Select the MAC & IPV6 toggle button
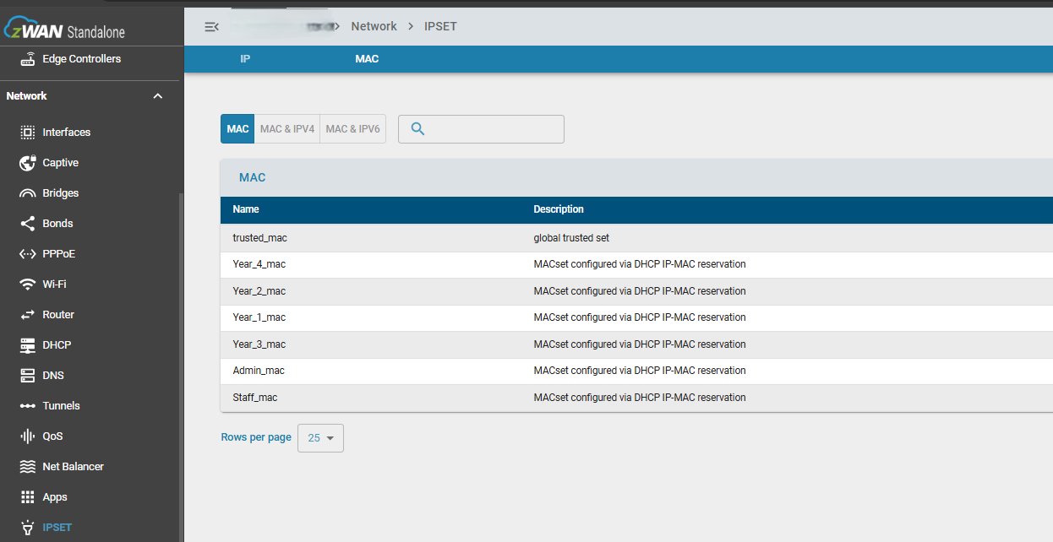1053x542 pixels. 353,129
